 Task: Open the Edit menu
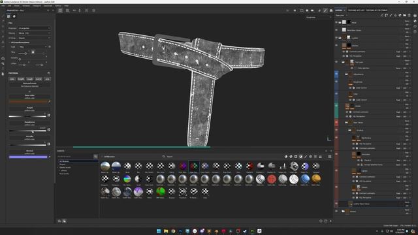pos(9,6)
